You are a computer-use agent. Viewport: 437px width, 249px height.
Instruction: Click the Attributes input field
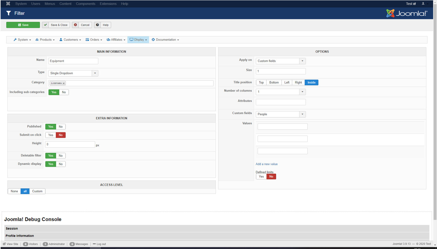281,102
